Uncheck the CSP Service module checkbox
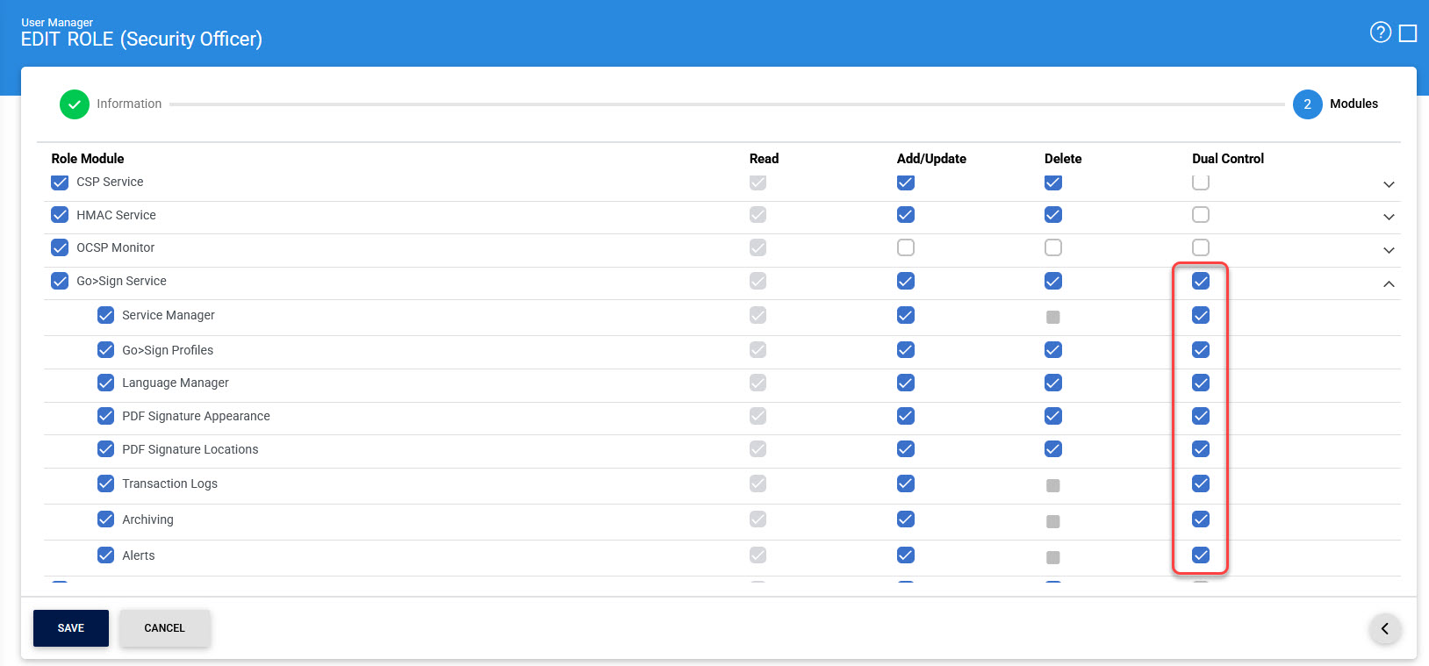1429x666 pixels. pos(60,183)
